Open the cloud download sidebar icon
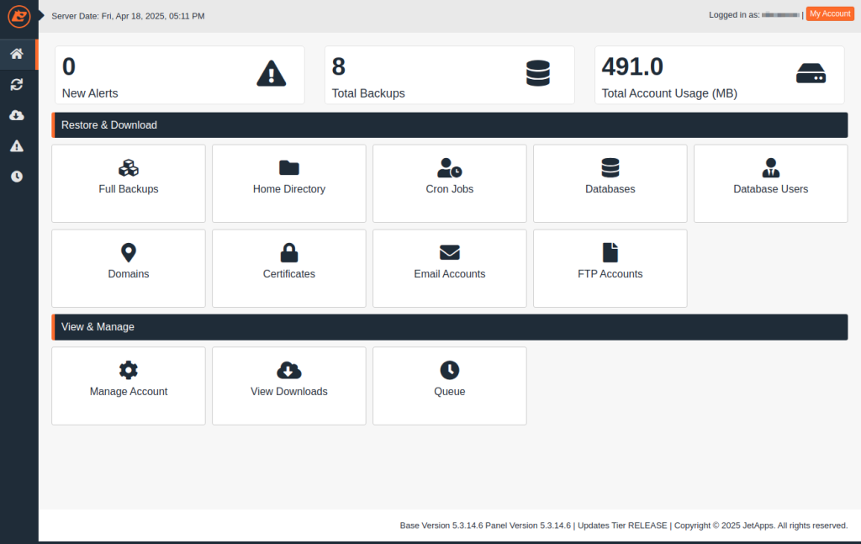Screen dimensions: 861x544 17,115
